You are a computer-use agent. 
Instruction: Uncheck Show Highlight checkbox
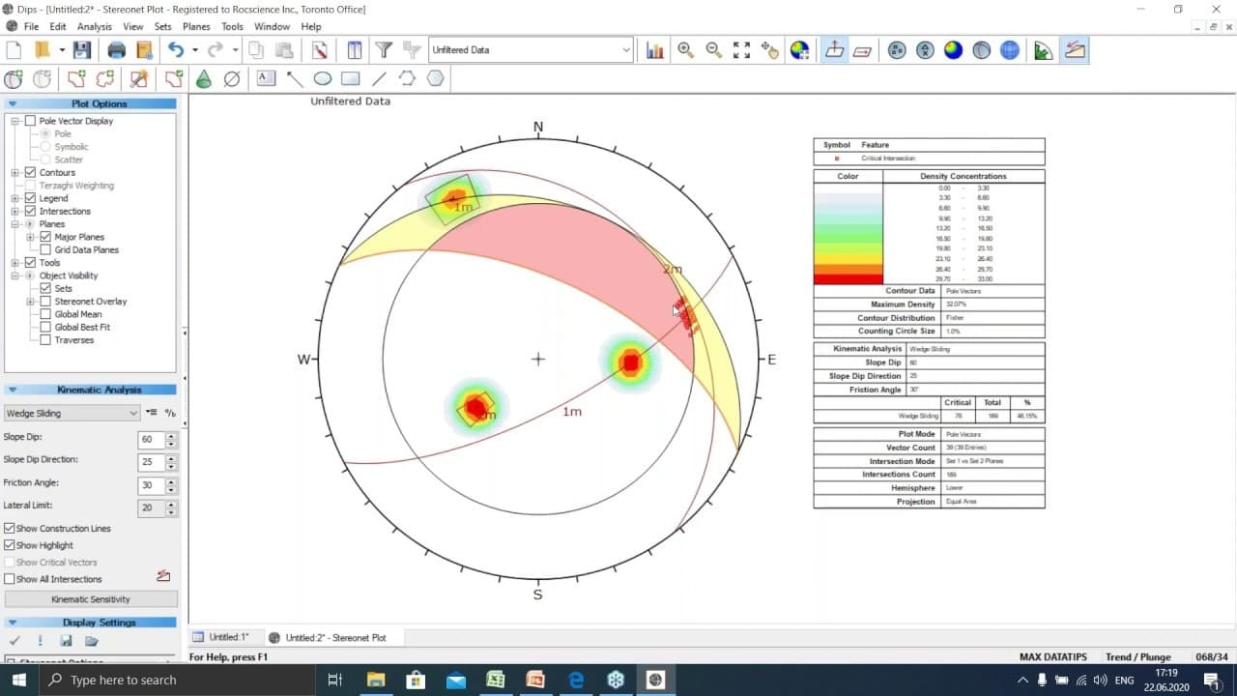[10, 545]
